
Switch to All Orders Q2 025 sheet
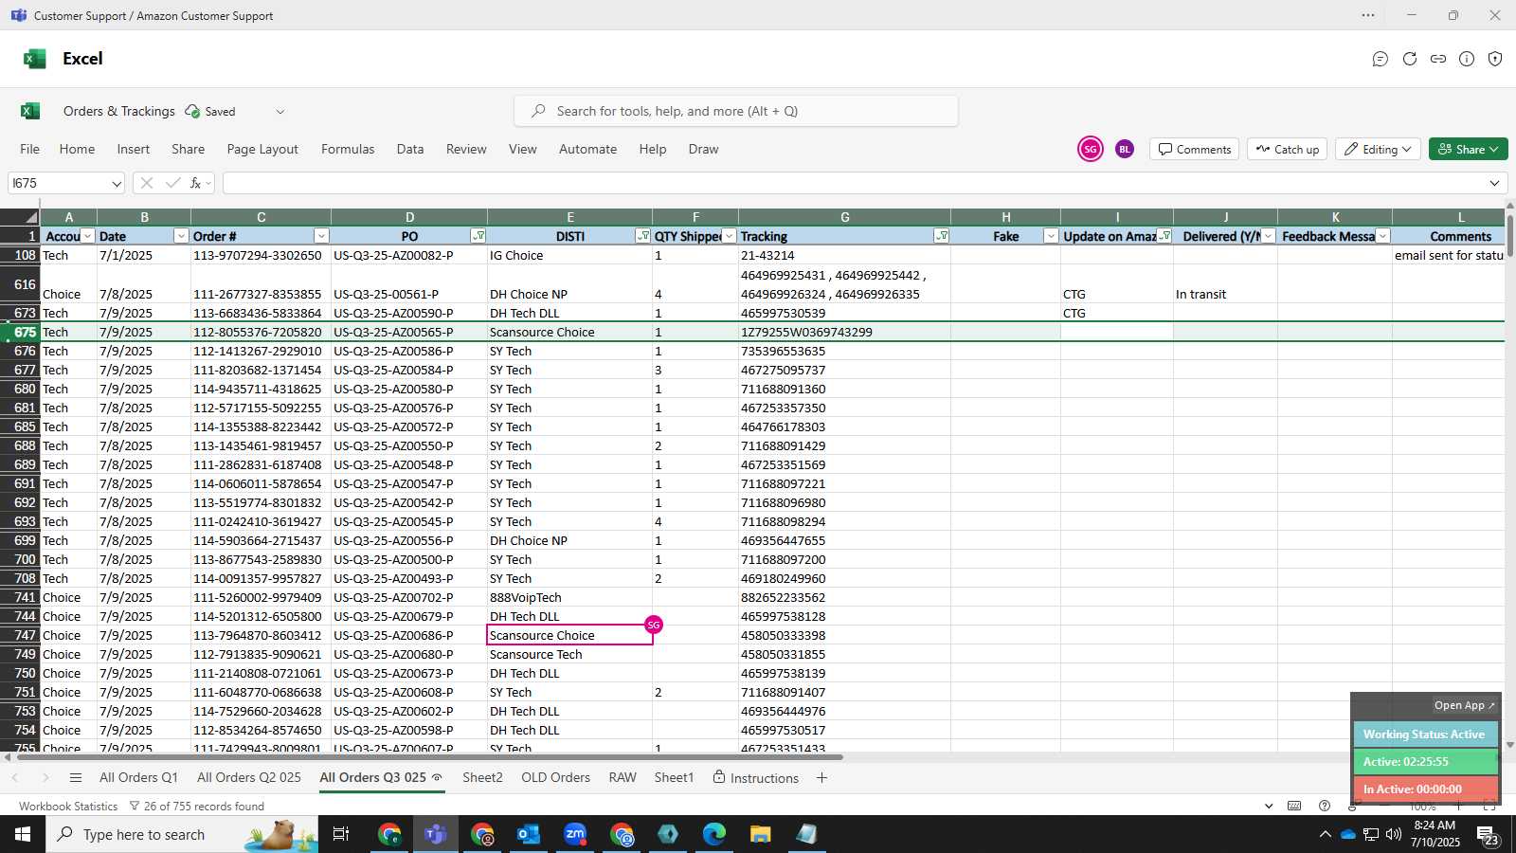(x=249, y=777)
